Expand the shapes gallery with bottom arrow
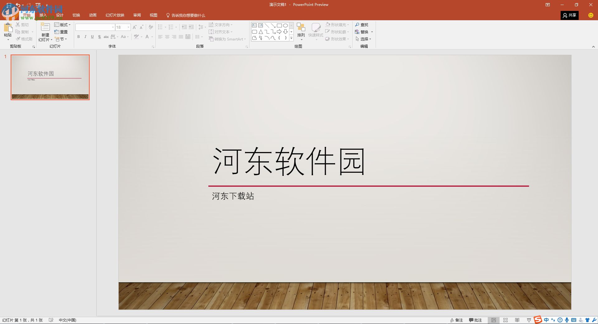This screenshot has height=324, width=598. point(292,38)
